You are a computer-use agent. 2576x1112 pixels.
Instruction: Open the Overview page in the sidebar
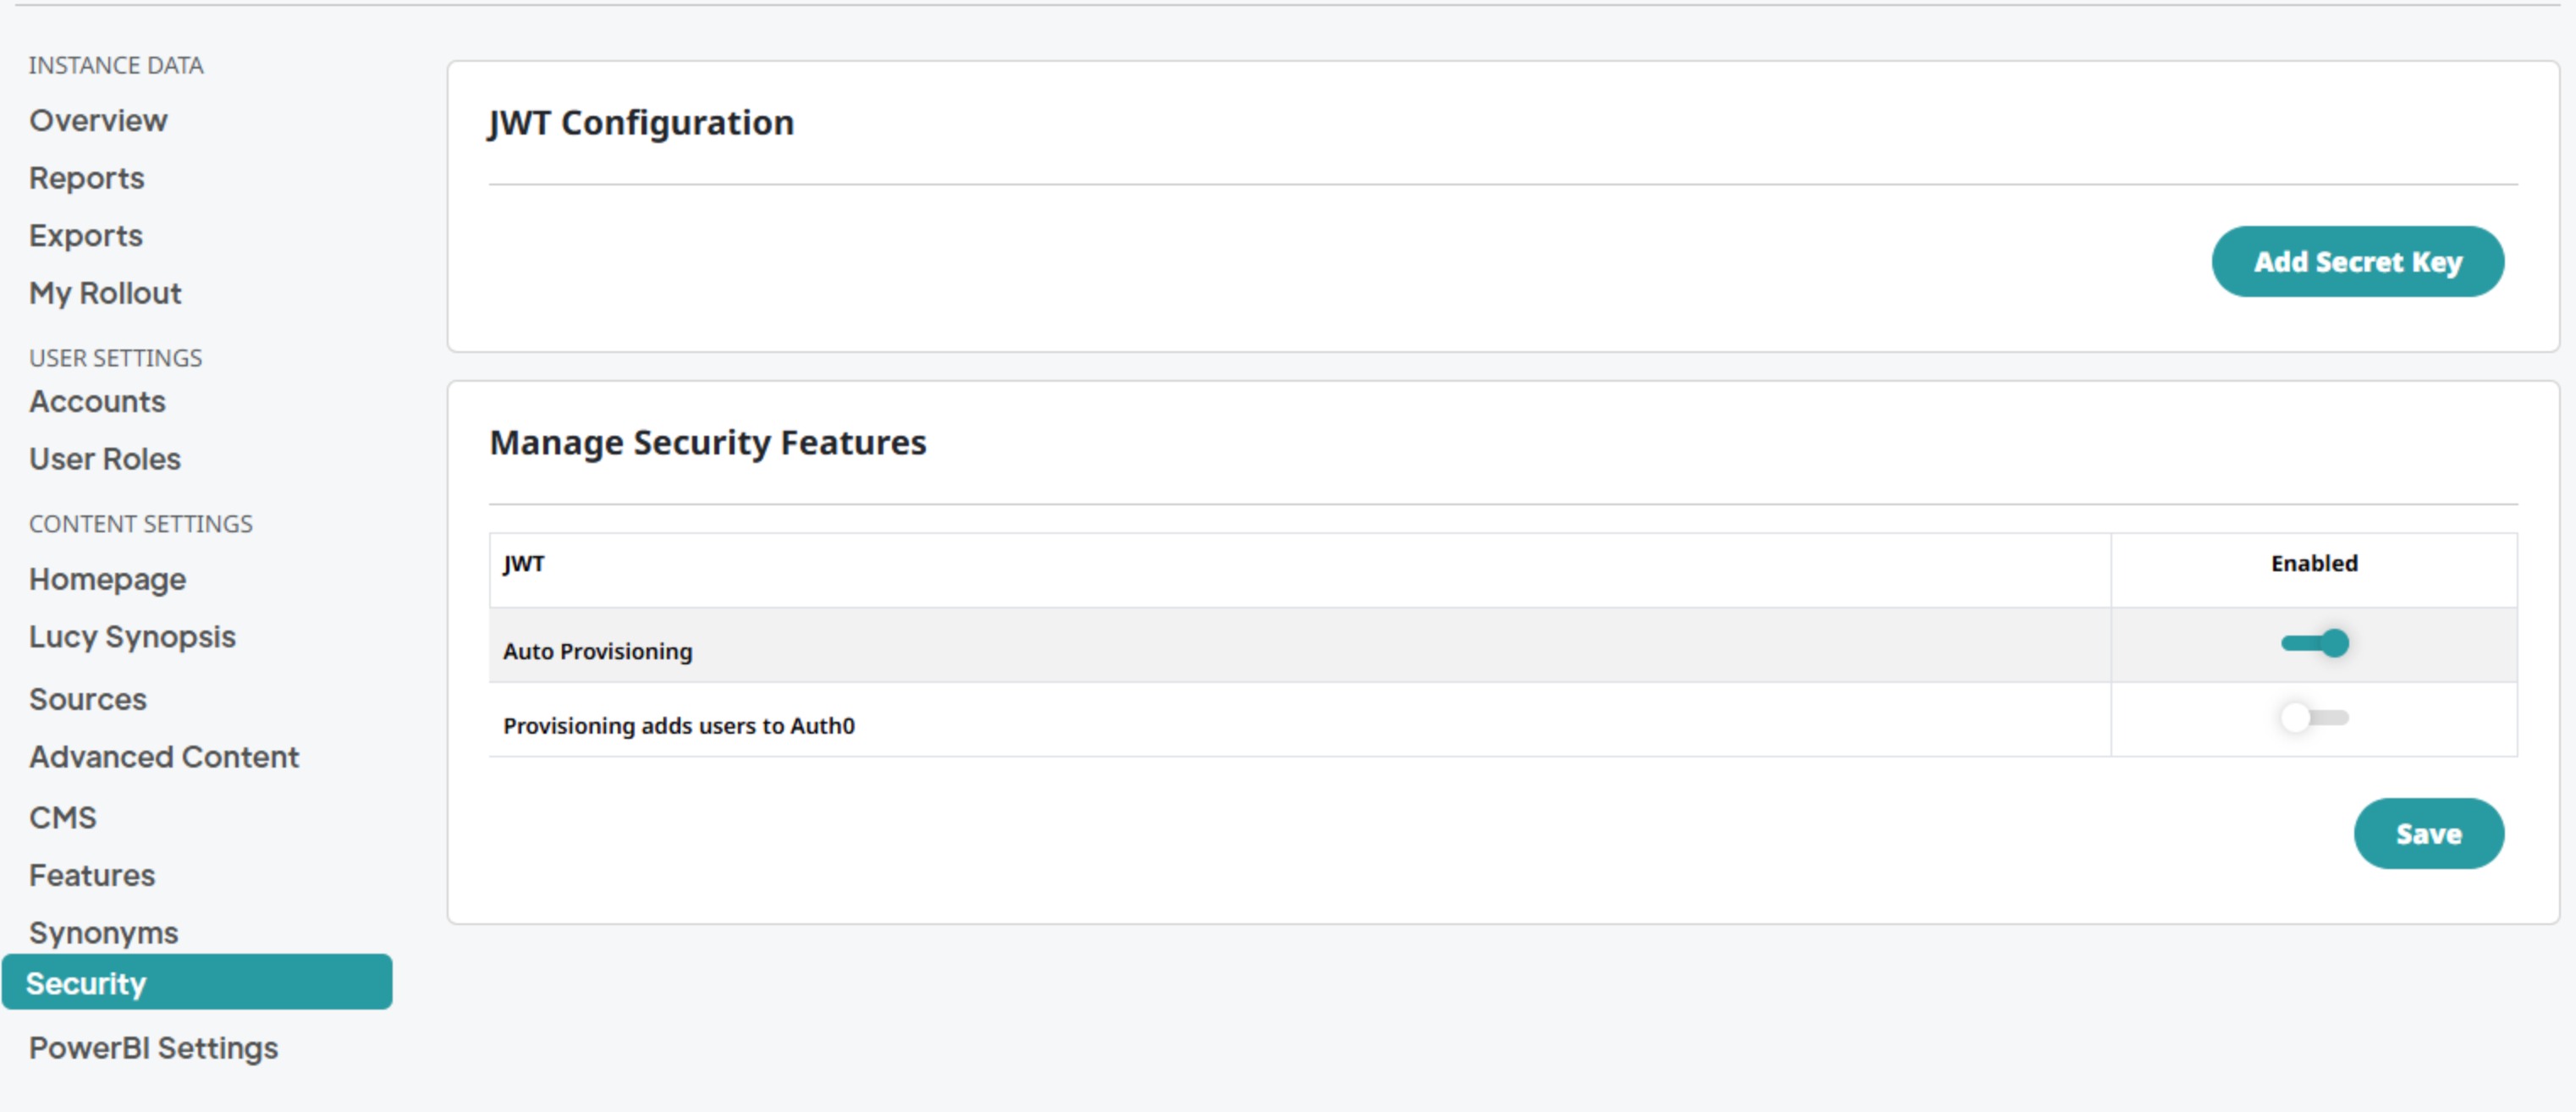click(98, 121)
